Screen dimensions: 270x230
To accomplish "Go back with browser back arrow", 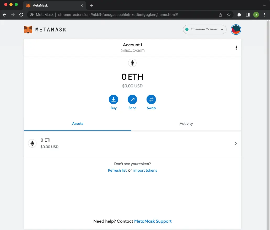I will click(x=4, y=15).
